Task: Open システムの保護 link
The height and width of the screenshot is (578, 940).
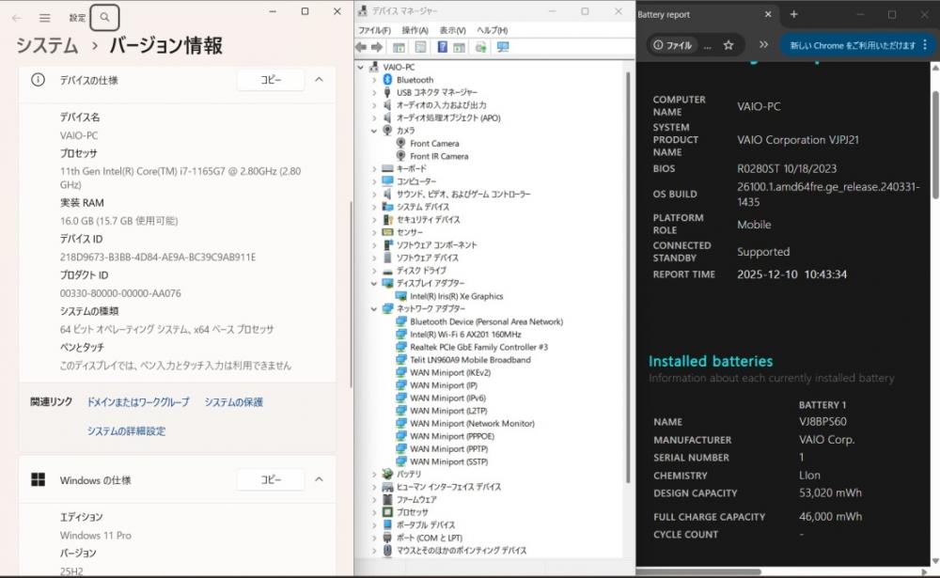Action: [x=234, y=402]
